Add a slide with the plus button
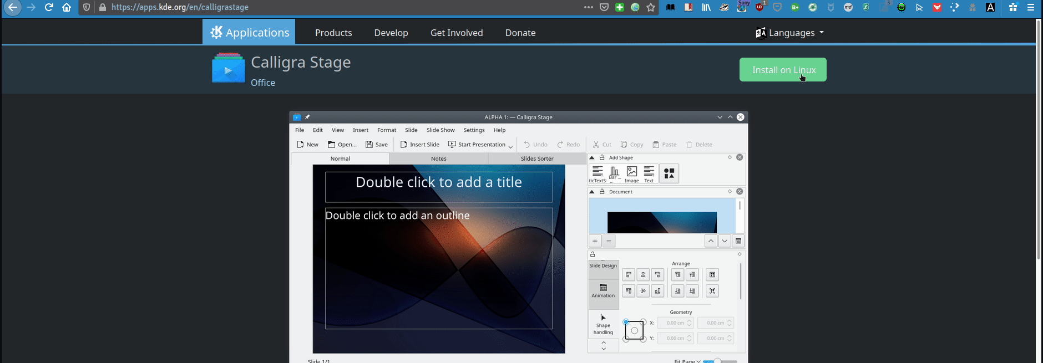Screen dimensions: 1043x363 tap(595, 241)
